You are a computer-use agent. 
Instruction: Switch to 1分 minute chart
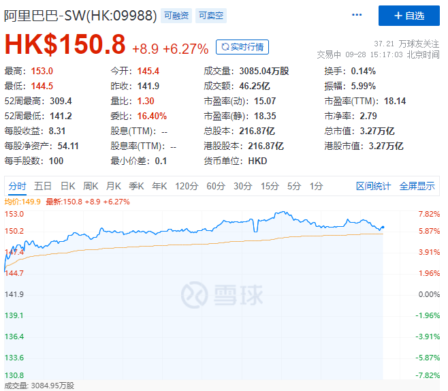[316, 186]
